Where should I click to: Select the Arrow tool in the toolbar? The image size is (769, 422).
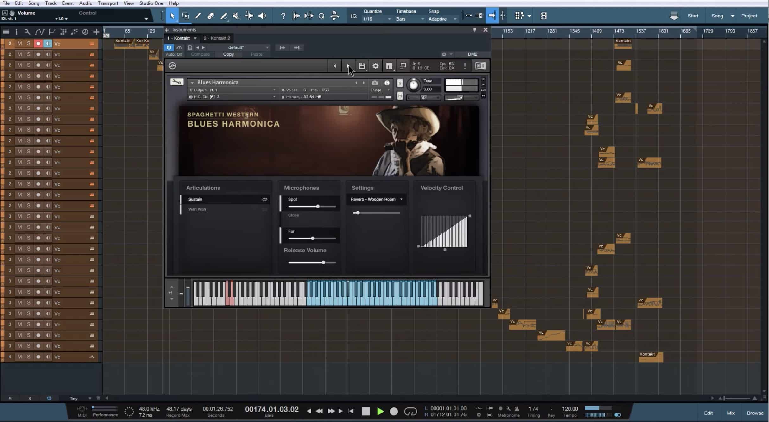[172, 16]
